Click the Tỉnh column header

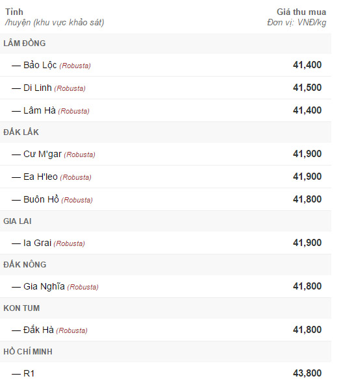point(14,12)
